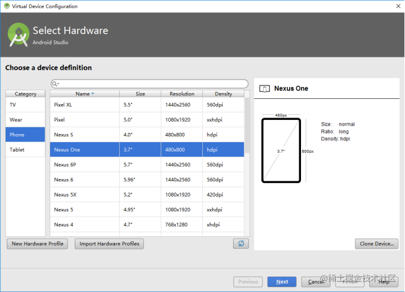The height and width of the screenshot is (292, 405).
Task: Click the device table vertical scrollbar
Action: [247, 125]
